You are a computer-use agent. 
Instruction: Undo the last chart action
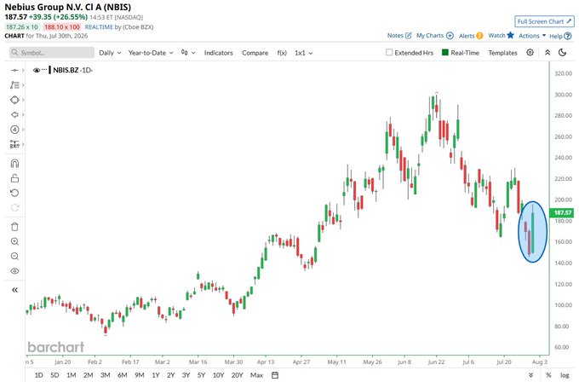tap(14, 193)
